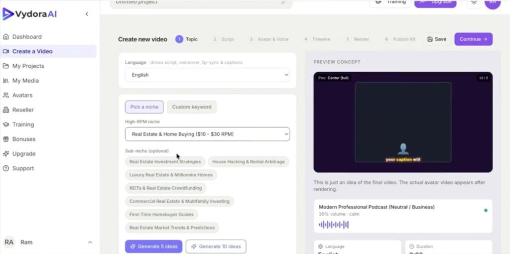Click the My Media library icon
The width and height of the screenshot is (510, 254).
pos(6,81)
